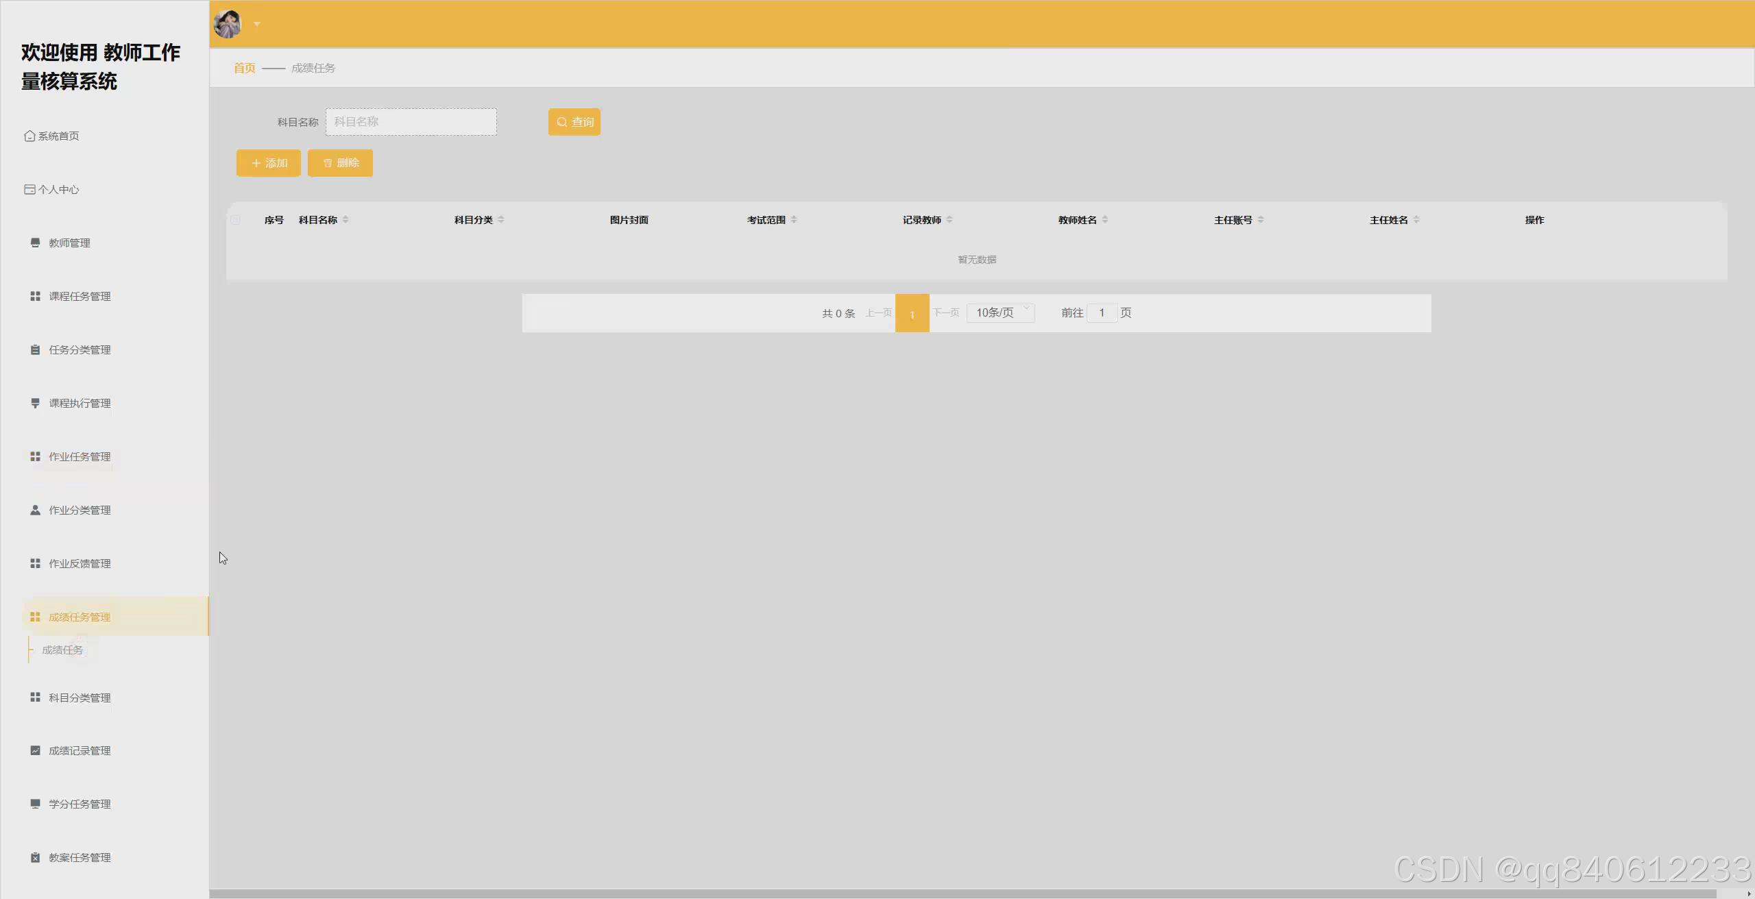The height and width of the screenshot is (899, 1755).
Task: Click the 任务分类管理 clipboard icon
Action: 35,349
